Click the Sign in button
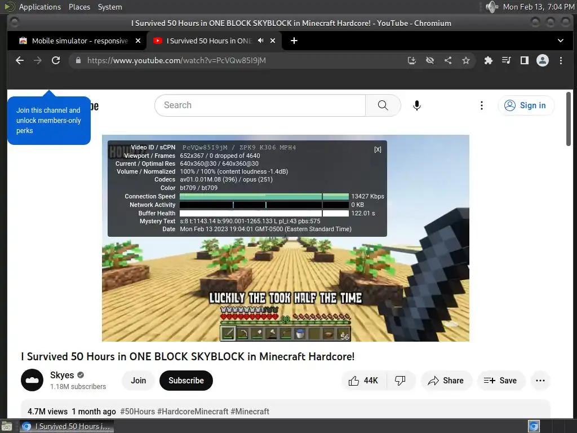This screenshot has width=577, height=433. tap(526, 105)
